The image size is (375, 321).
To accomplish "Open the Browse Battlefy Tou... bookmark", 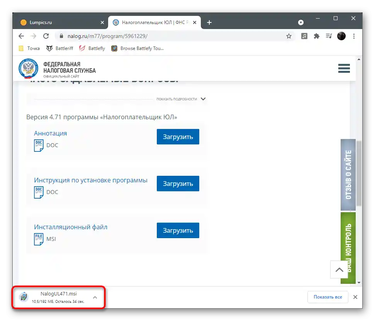I will click(x=137, y=48).
